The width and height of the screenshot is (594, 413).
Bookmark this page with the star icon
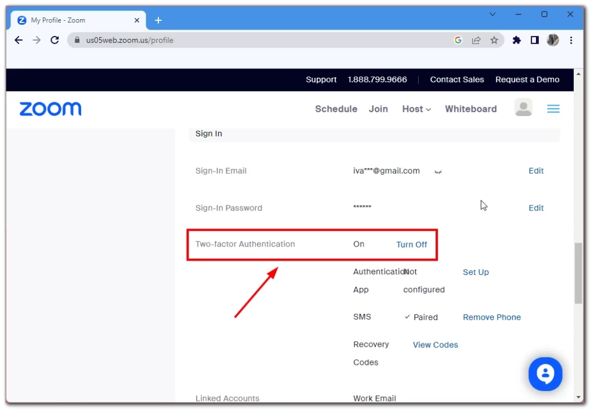(494, 40)
